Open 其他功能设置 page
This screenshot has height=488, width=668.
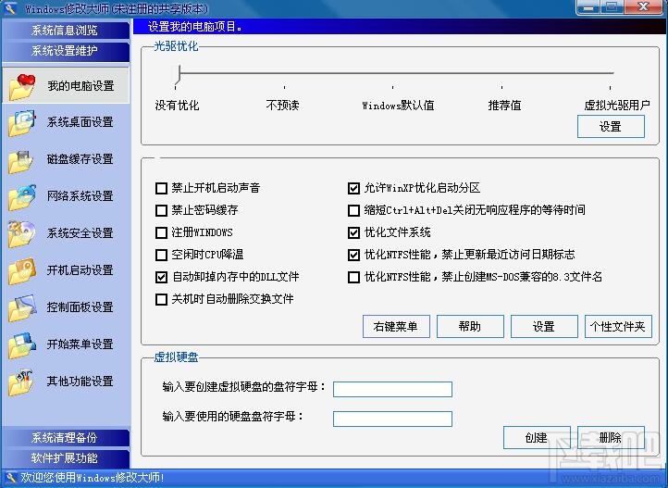coord(66,382)
